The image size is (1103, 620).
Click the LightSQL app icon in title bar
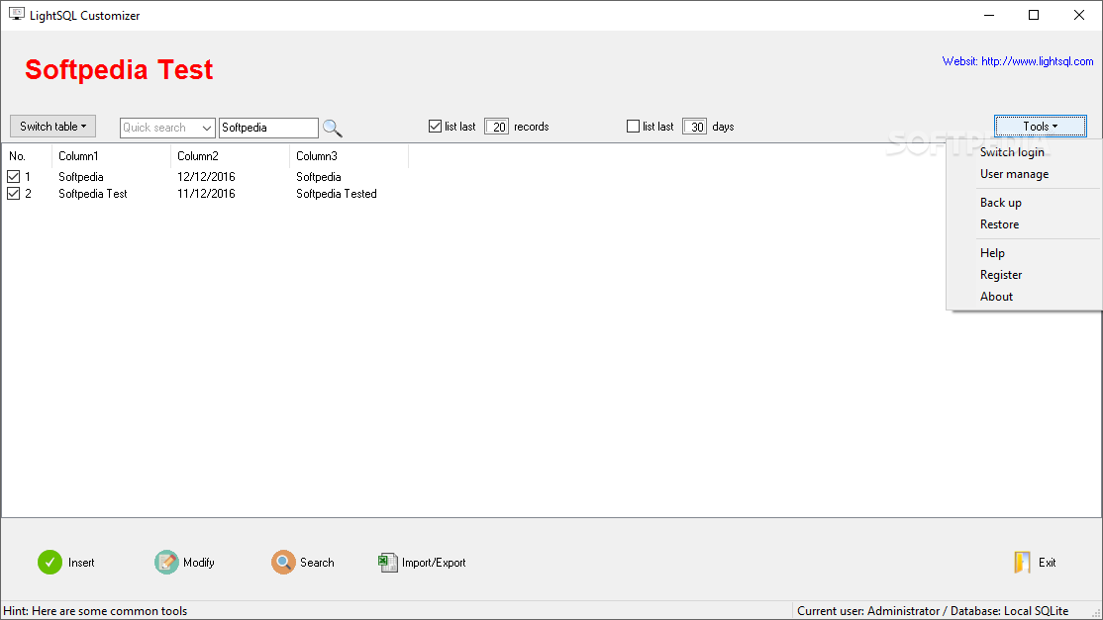[x=16, y=14]
